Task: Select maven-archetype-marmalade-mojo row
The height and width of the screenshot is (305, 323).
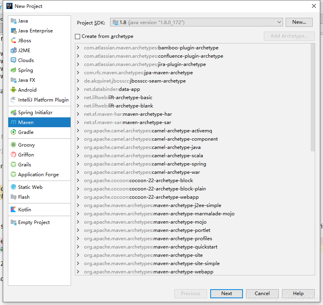Action: click(193, 214)
